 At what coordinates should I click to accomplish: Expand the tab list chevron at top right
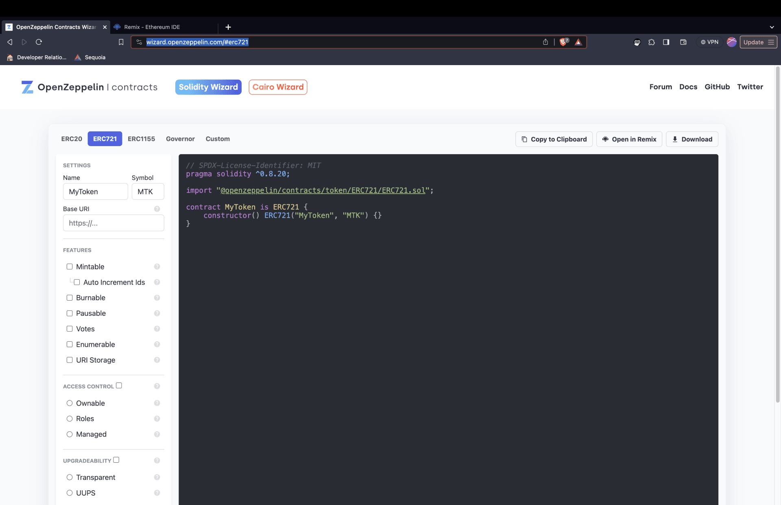pyautogui.click(x=772, y=27)
